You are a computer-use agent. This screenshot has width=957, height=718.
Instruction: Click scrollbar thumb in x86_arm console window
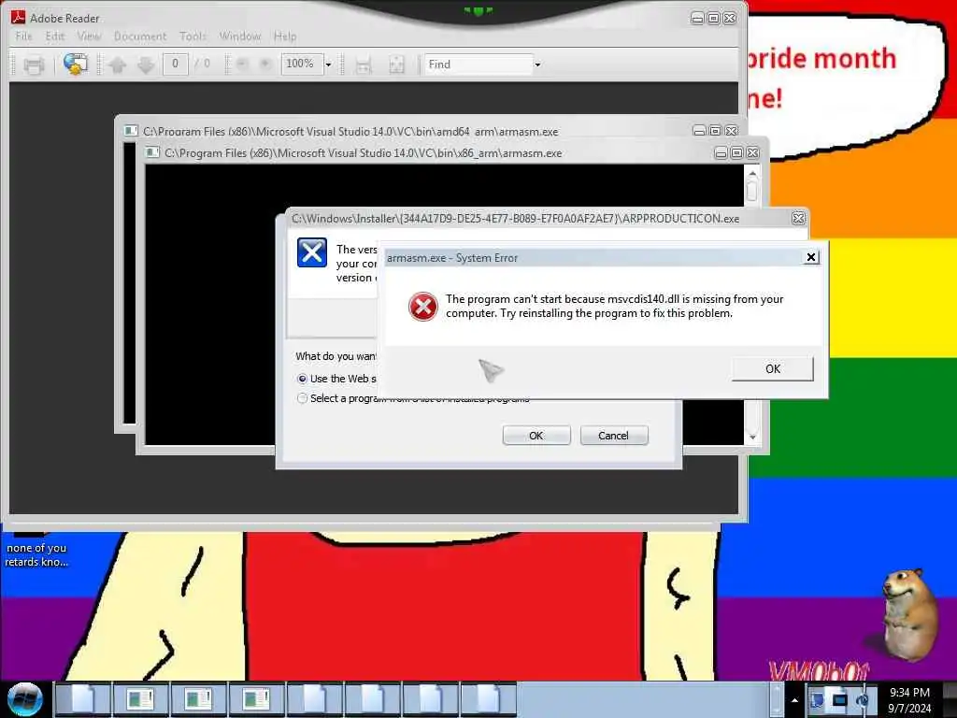tap(752, 191)
